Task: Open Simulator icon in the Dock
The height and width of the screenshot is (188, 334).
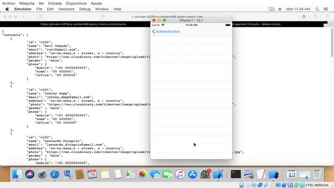Action: tap(273, 174)
